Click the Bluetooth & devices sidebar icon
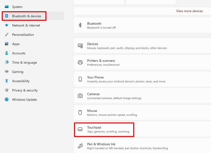The height and width of the screenshot is (153, 211). [x=7, y=16]
